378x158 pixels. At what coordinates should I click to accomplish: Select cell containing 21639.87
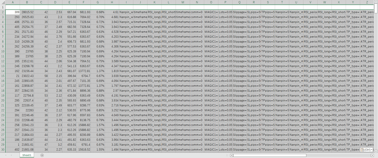click(27, 139)
